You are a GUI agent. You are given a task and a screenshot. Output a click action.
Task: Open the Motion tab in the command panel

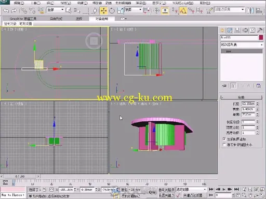(x=245, y=31)
